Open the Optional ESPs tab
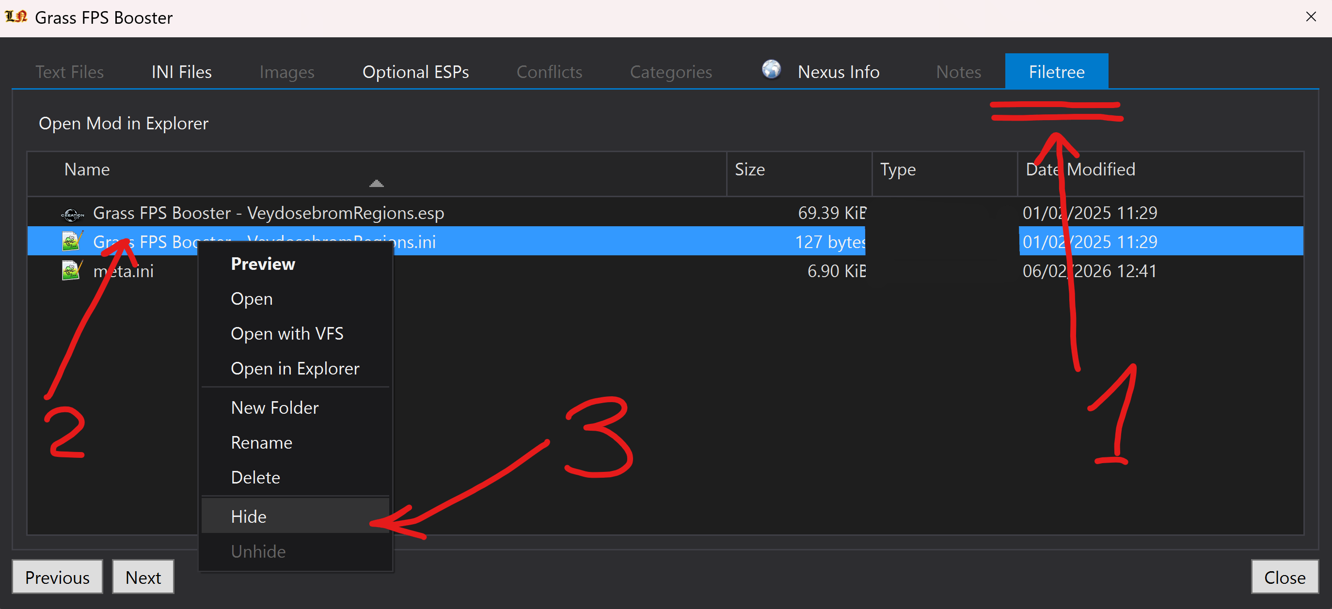This screenshot has width=1332, height=609. (x=415, y=72)
